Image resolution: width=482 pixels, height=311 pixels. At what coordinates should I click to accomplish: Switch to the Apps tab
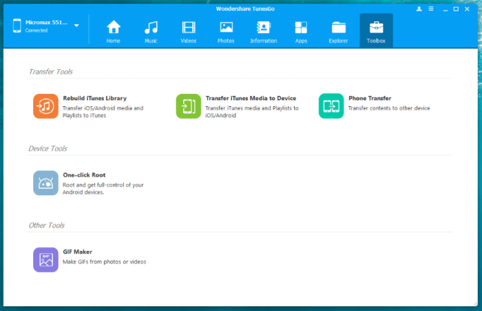point(301,31)
